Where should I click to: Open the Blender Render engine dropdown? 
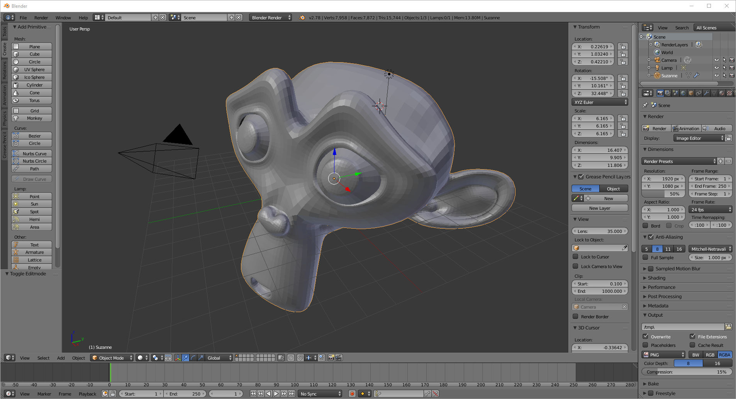(x=270, y=17)
